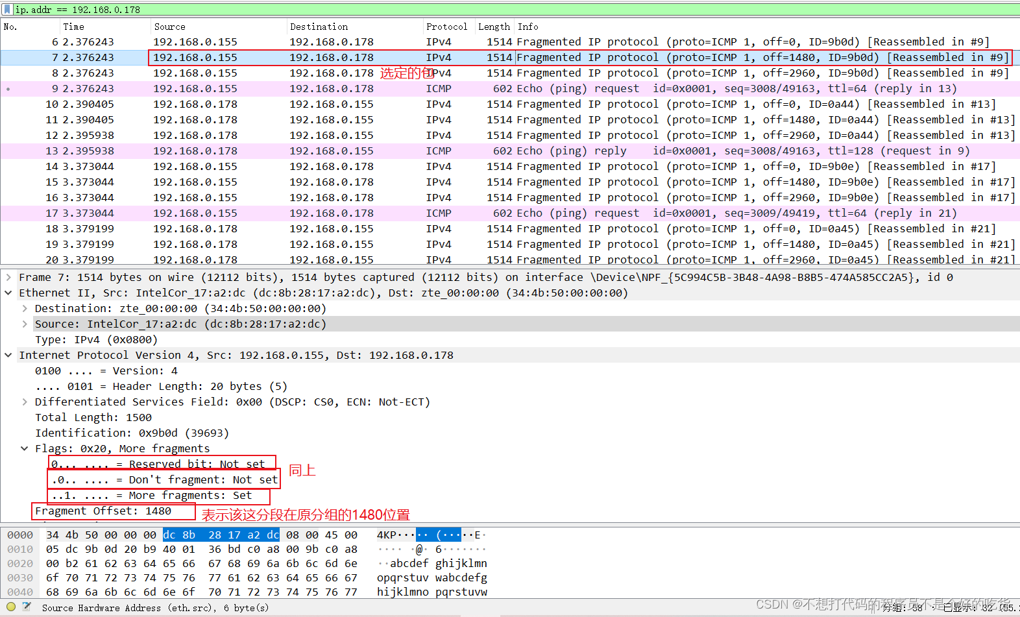Select packet 6 with off=0 ID=9b0d
The width and height of the screenshot is (1020, 617).
coord(510,42)
